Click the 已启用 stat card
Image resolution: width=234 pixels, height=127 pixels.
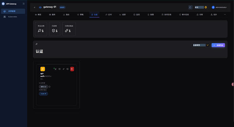tap(55, 29)
